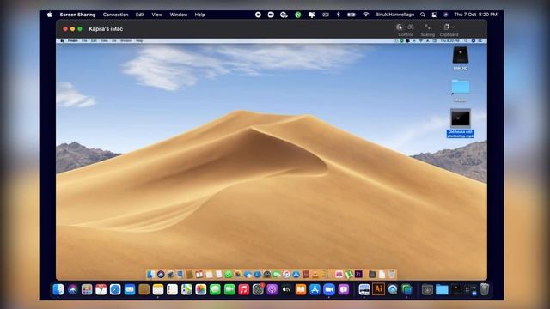Screen dimensions: 550x309
Task: Select the hard drive icon on remote desktop
Action: pos(461,55)
